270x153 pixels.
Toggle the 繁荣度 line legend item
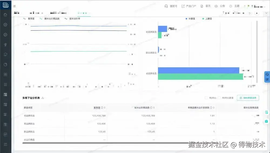pyautogui.click(x=29, y=19)
